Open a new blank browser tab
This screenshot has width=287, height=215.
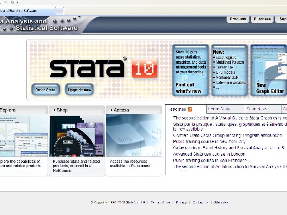[x=60, y=11]
